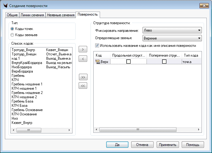The height and width of the screenshot is (153, 212).
Task: Click the double right arrow add-all button
Action: [83, 76]
